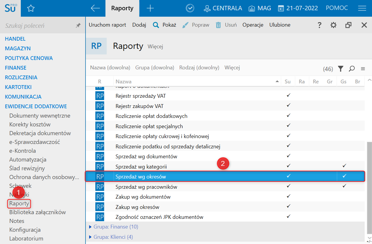The height and width of the screenshot is (244, 372).
Task: Toggle Su checkmark for Zakup wg dokumentów
Action: [x=288, y=196]
